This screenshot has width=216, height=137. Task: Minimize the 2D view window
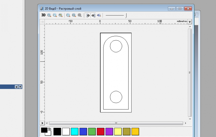(172, 9)
